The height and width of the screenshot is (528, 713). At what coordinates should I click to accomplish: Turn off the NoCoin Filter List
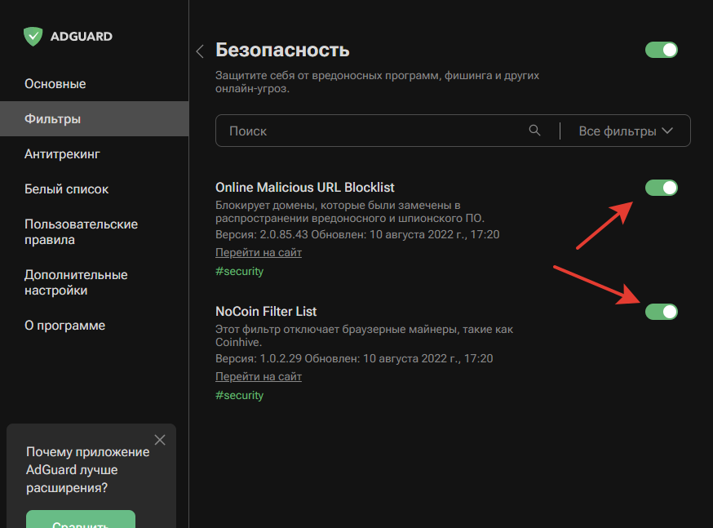point(661,312)
